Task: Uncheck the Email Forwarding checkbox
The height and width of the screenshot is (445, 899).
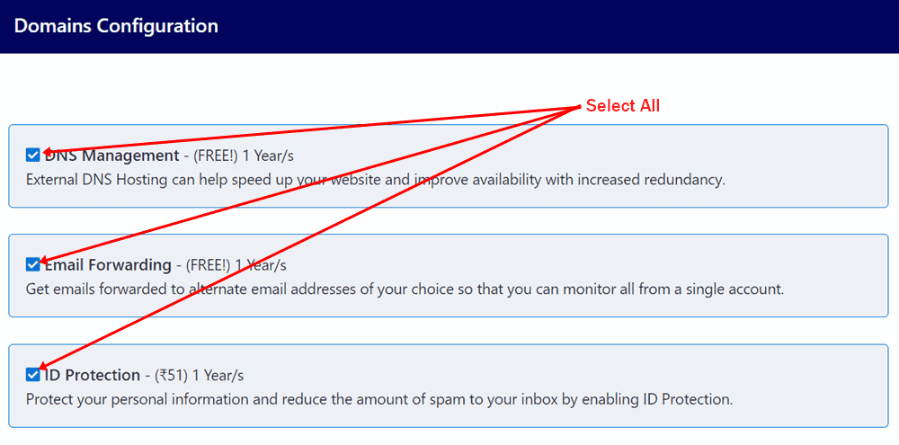Action: coord(33,264)
